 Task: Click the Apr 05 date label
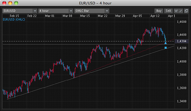(x=138, y=16)
